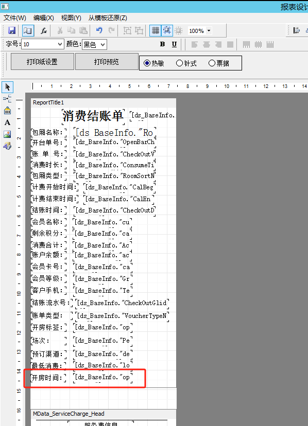Select the picture object tool

coord(7,134)
